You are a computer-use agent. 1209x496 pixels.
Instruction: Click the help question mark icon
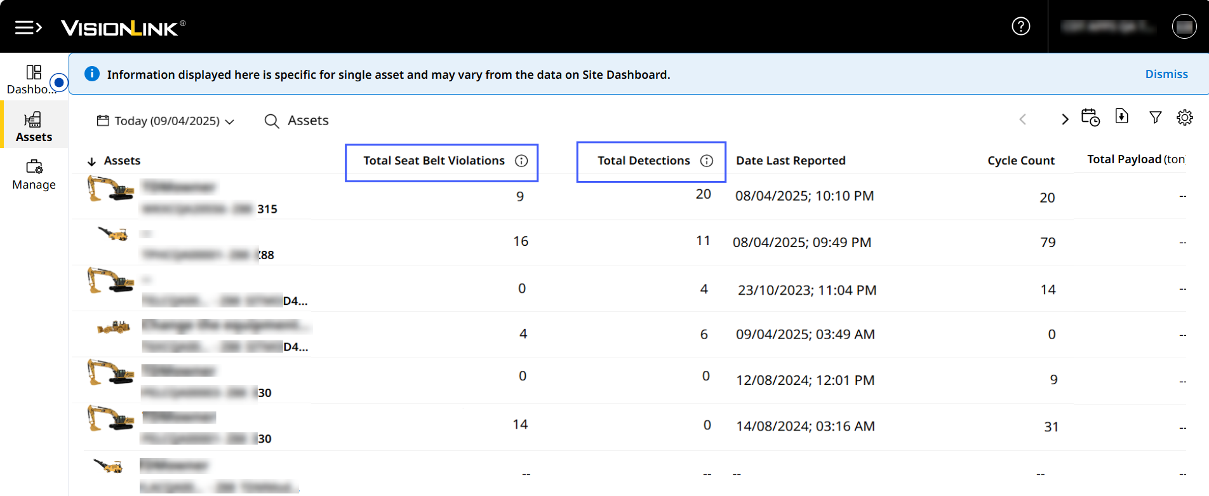click(x=1020, y=27)
